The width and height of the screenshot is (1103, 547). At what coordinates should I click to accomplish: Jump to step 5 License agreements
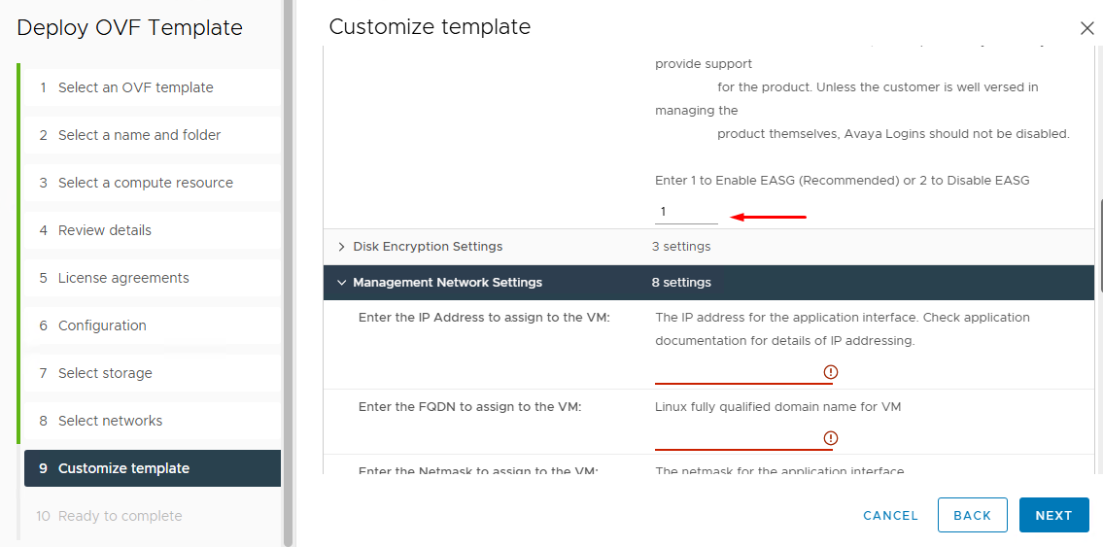[x=123, y=278]
